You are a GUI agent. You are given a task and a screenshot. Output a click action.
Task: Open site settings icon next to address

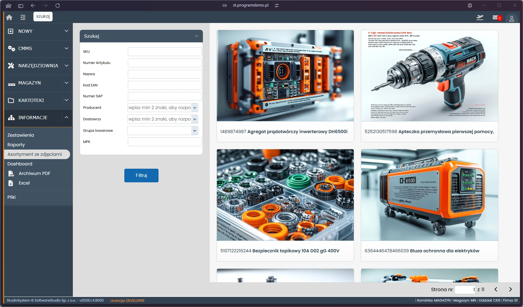tap(277, 5)
